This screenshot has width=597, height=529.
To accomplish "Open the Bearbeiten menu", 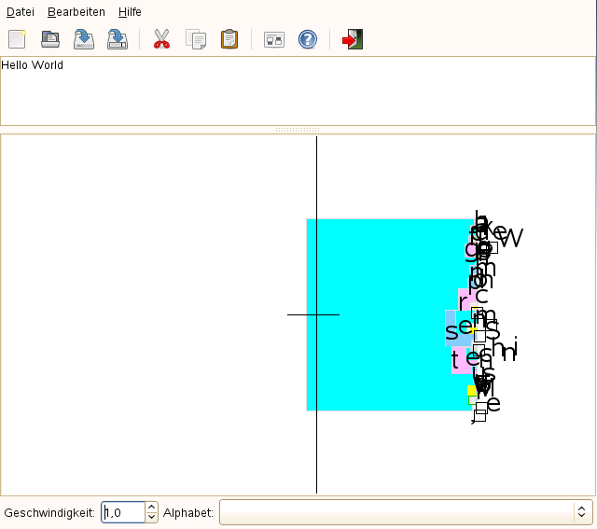I will click(76, 12).
